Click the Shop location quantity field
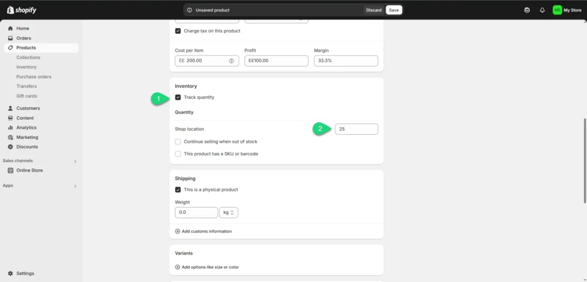The width and height of the screenshot is (587, 282). pyautogui.click(x=356, y=129)
